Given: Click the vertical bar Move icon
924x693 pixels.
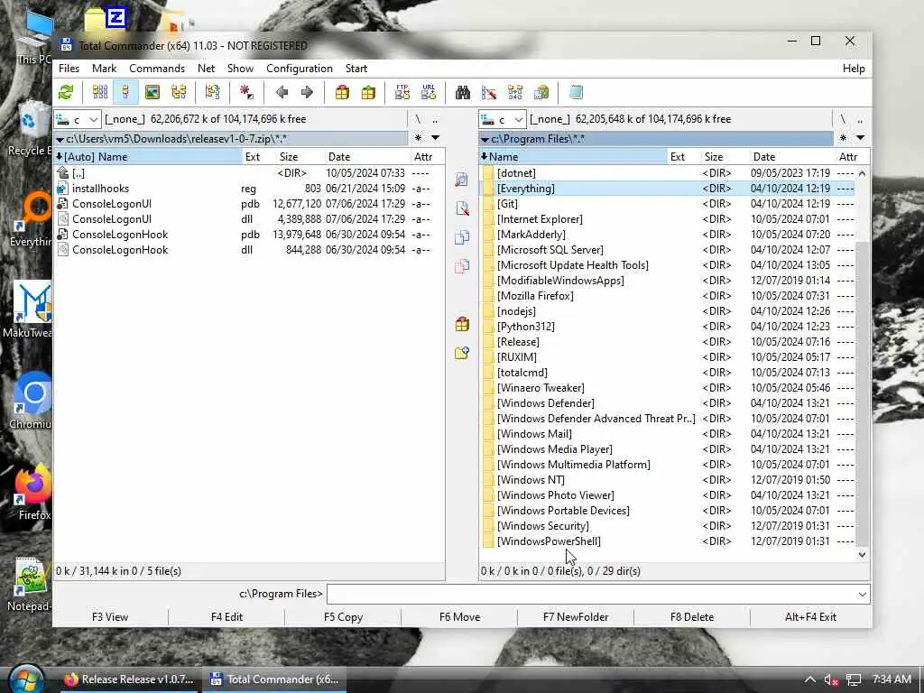Looking at the screenshot, I should [x=462, y=266].
